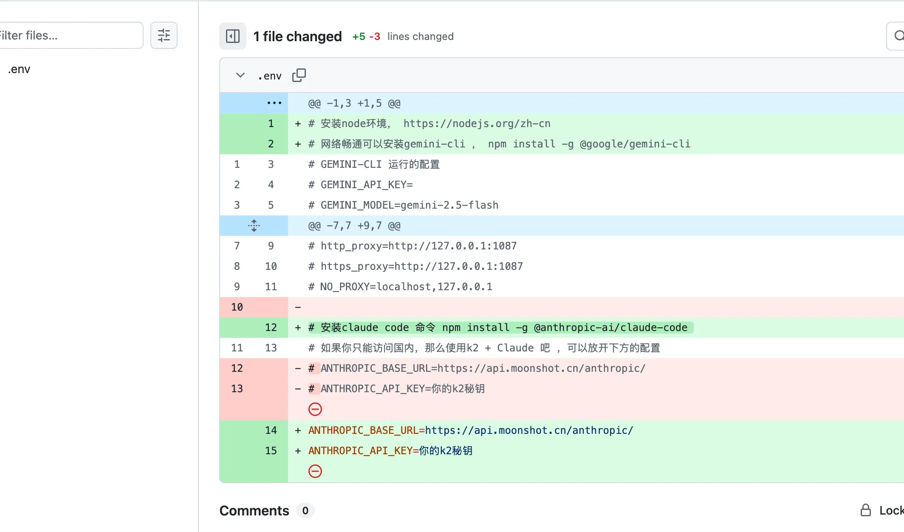Select added line number 2

[x=271, y=144]
